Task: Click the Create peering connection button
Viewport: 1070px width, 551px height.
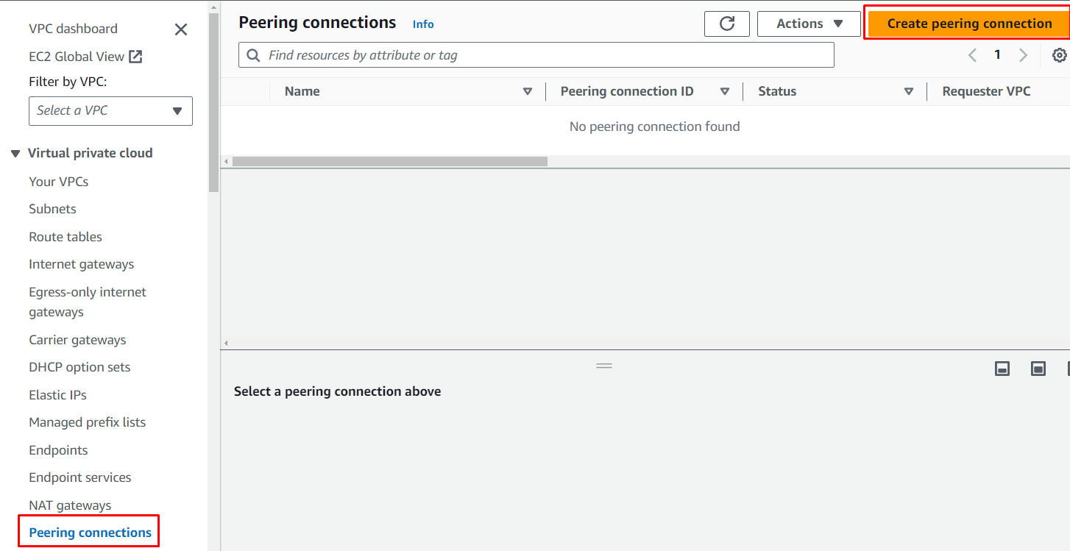Action: tap(968, 24)
